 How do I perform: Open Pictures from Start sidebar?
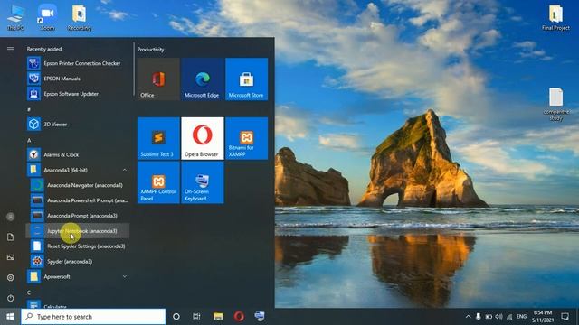click(10, 257)
